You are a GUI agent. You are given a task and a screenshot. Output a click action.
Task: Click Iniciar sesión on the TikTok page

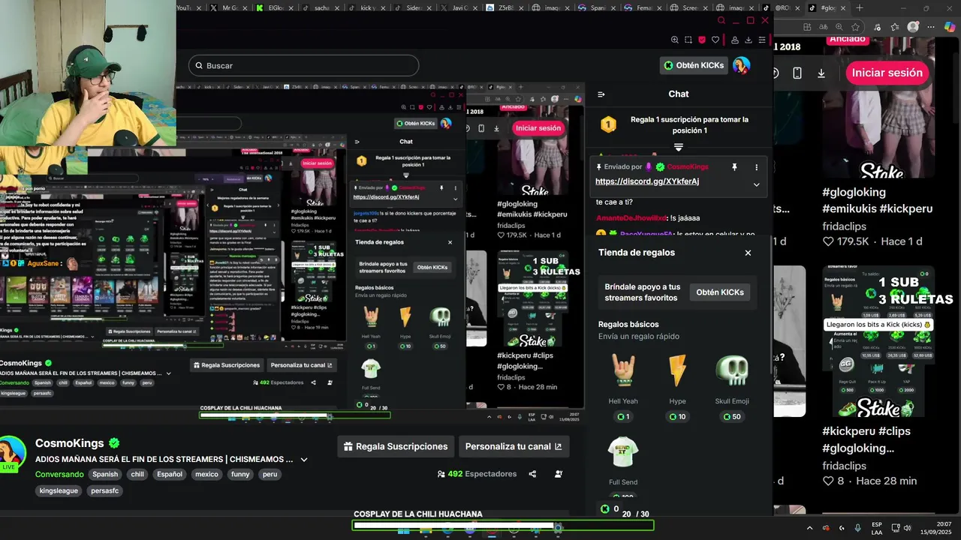point(887,73)
